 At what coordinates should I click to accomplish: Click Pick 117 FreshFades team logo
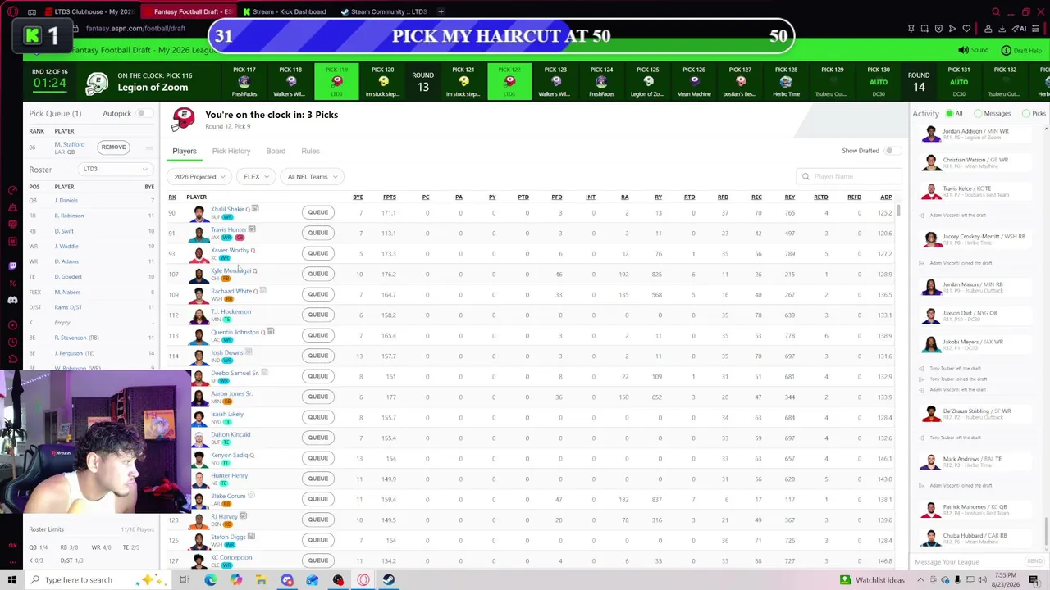tap(244, 81)
